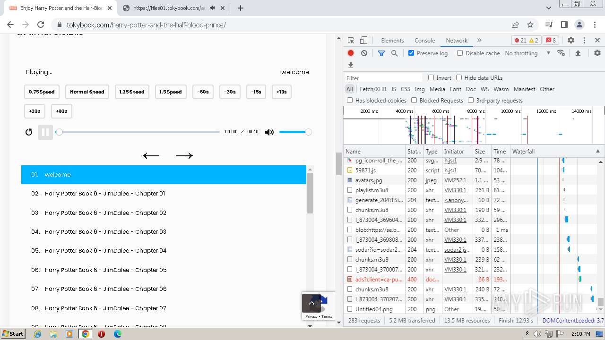Go to previous track left arrow
The image size is (605, 340).
[x=151, y=155]
